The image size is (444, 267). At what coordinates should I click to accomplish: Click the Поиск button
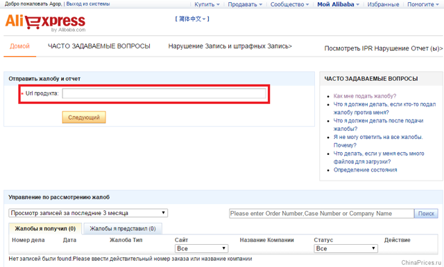click(x=426, y=213)
